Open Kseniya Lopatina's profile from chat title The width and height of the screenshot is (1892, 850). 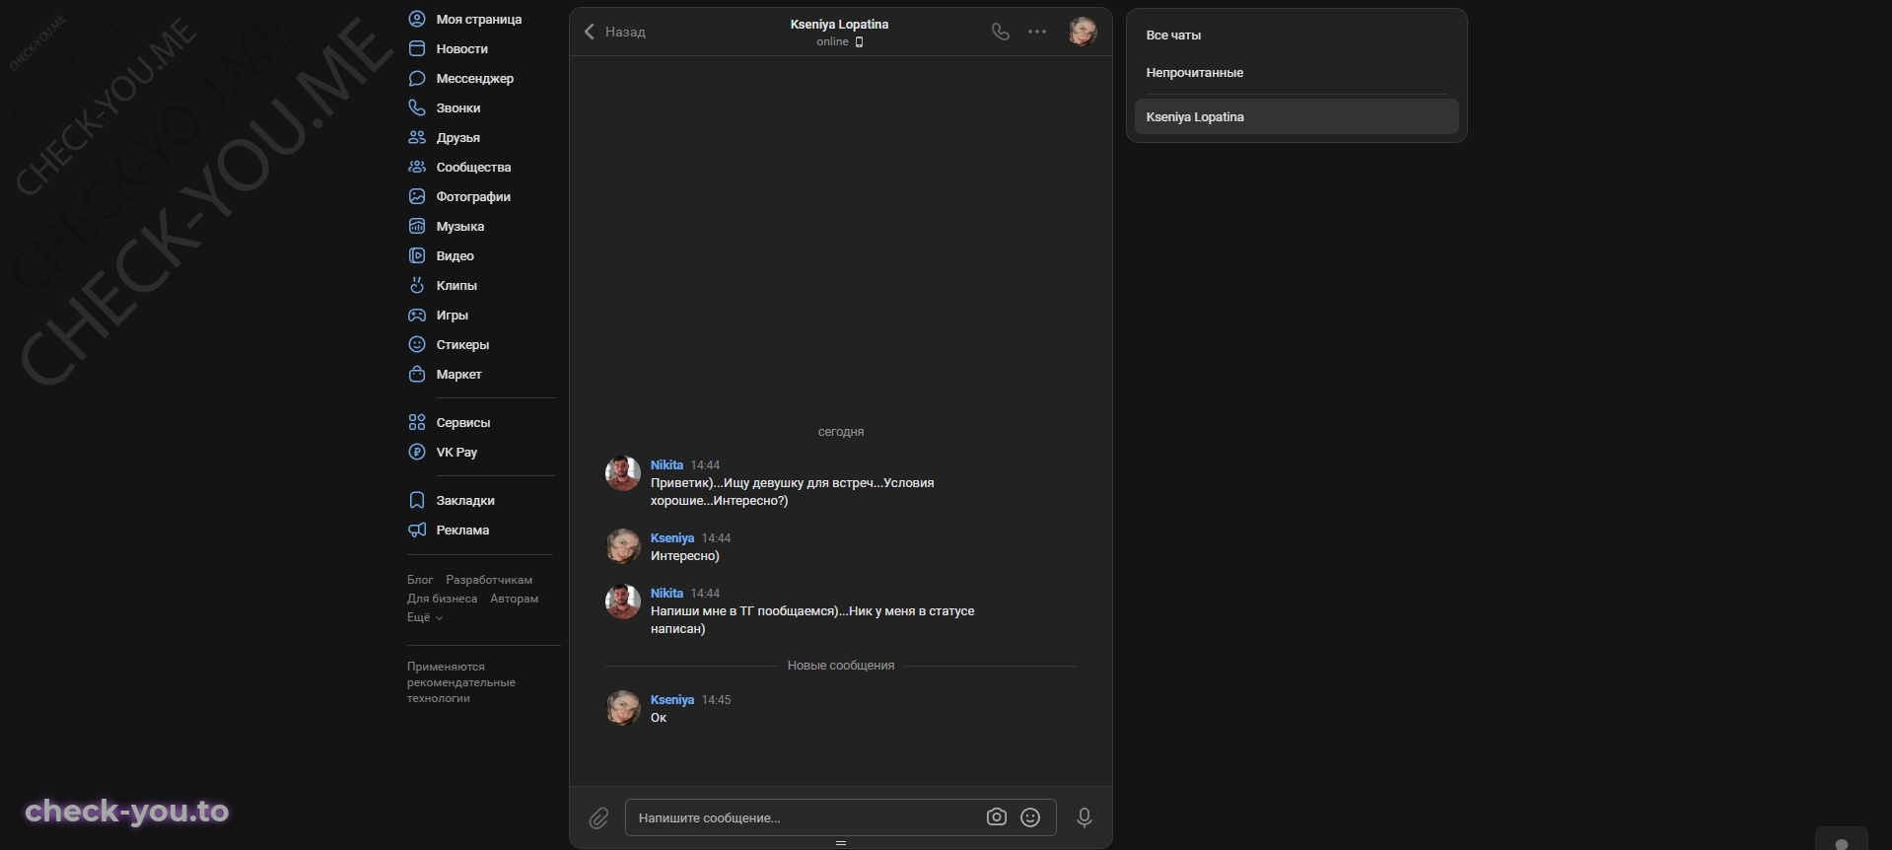click(839, 24)
